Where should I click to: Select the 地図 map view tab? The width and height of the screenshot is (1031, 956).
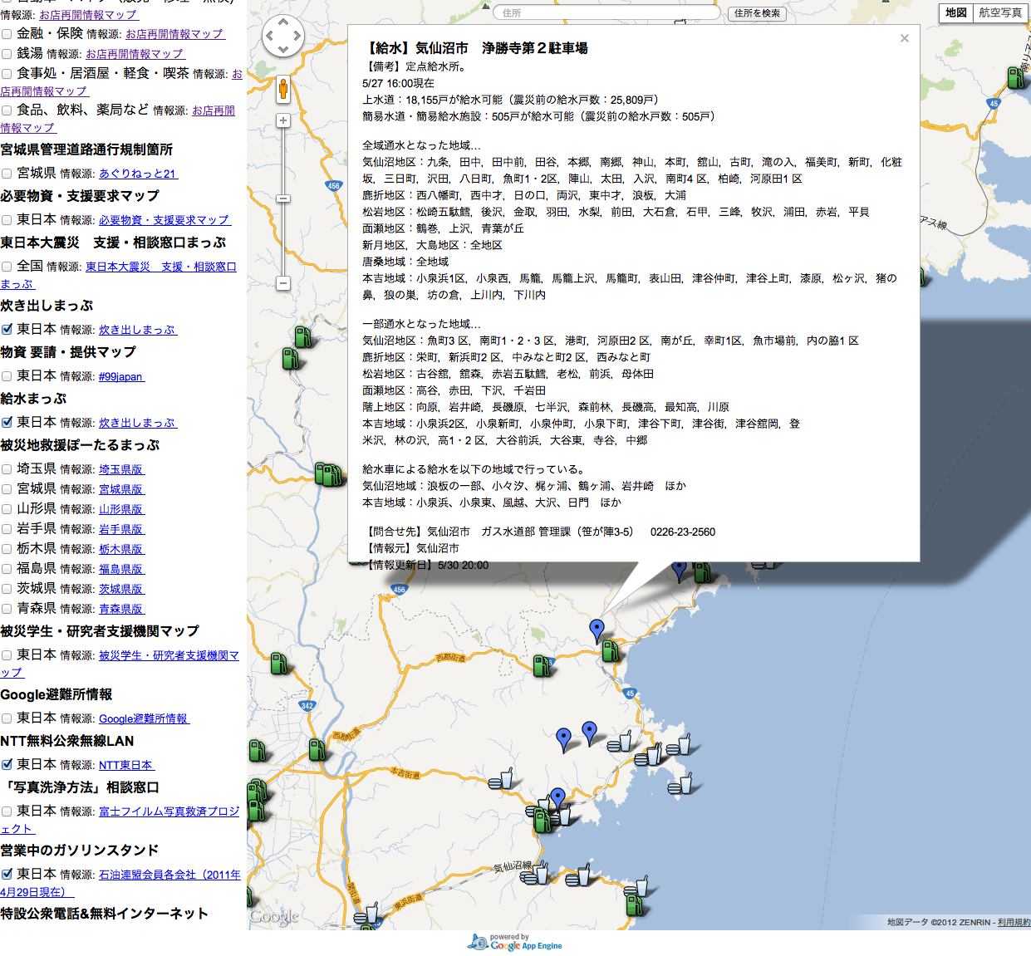[x=956, y=12]
